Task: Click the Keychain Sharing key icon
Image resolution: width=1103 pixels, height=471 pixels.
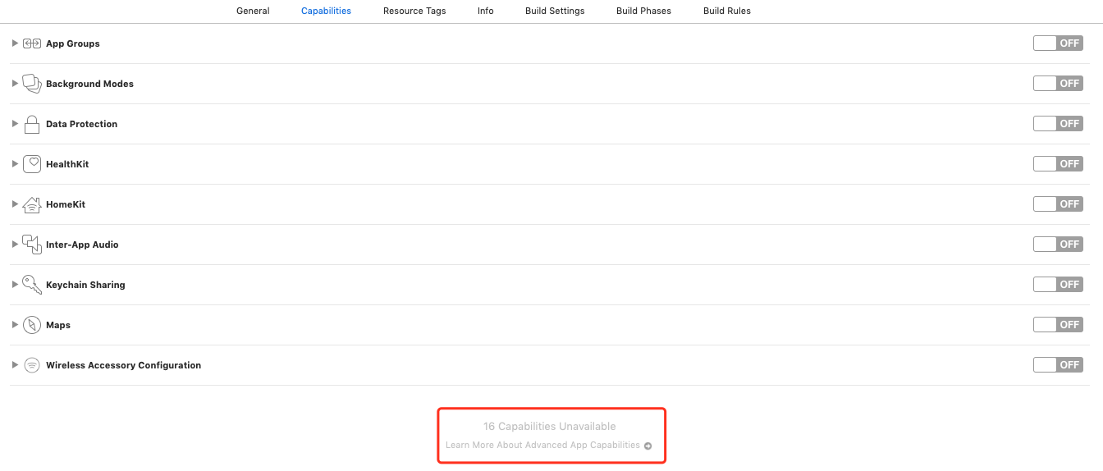Action: [x=32, y=285]
